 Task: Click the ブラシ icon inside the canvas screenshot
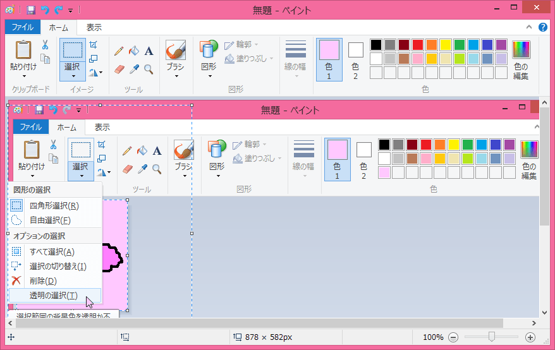pyautogui.click(x=184, y=150)
